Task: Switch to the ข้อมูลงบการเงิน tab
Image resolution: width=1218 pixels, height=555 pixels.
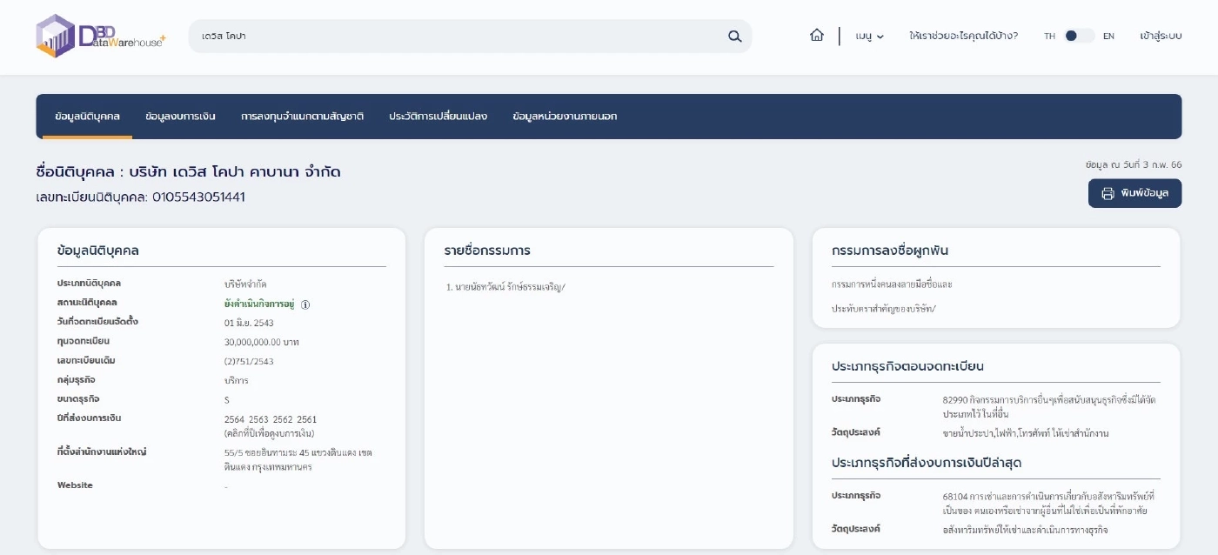Action: click(x=180, y=117)
